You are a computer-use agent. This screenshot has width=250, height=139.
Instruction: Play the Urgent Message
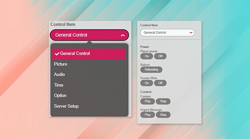tap(148, 115)
